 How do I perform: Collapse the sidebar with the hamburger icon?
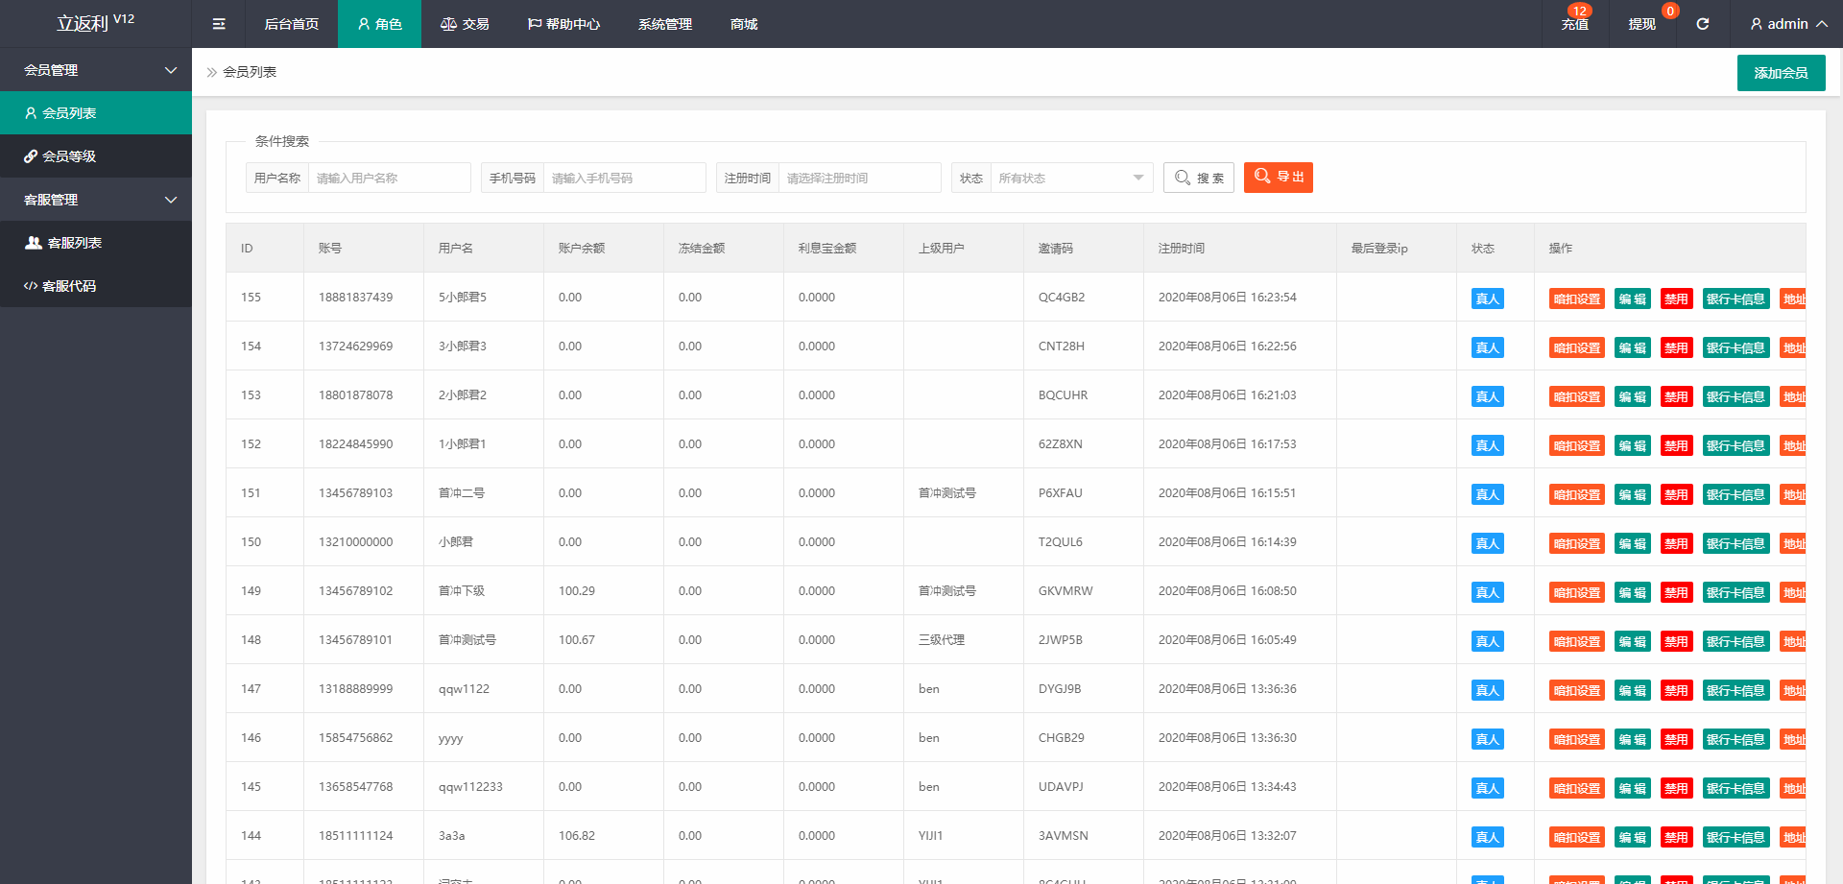click(218, 24)
